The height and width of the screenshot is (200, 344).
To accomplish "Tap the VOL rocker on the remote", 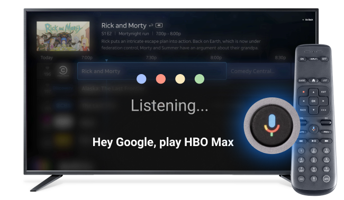I will click(x=303, y=123).
